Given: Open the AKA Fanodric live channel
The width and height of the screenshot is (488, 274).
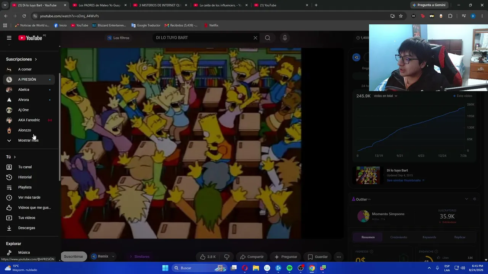Looking at the screenshot, I should click(30, 120).
